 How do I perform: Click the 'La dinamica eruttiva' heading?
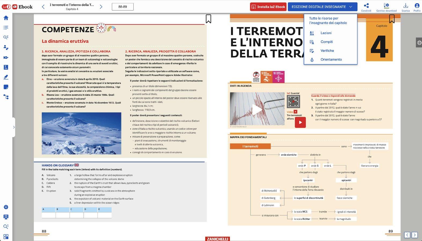click(65, 41)
